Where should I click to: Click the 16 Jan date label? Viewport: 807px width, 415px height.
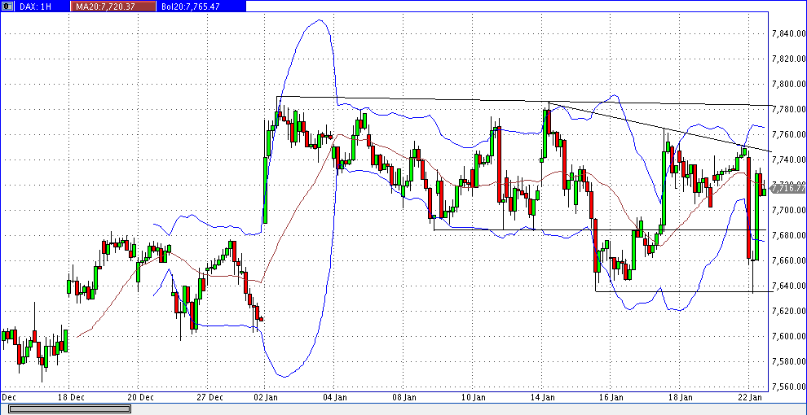coord(611,397)
